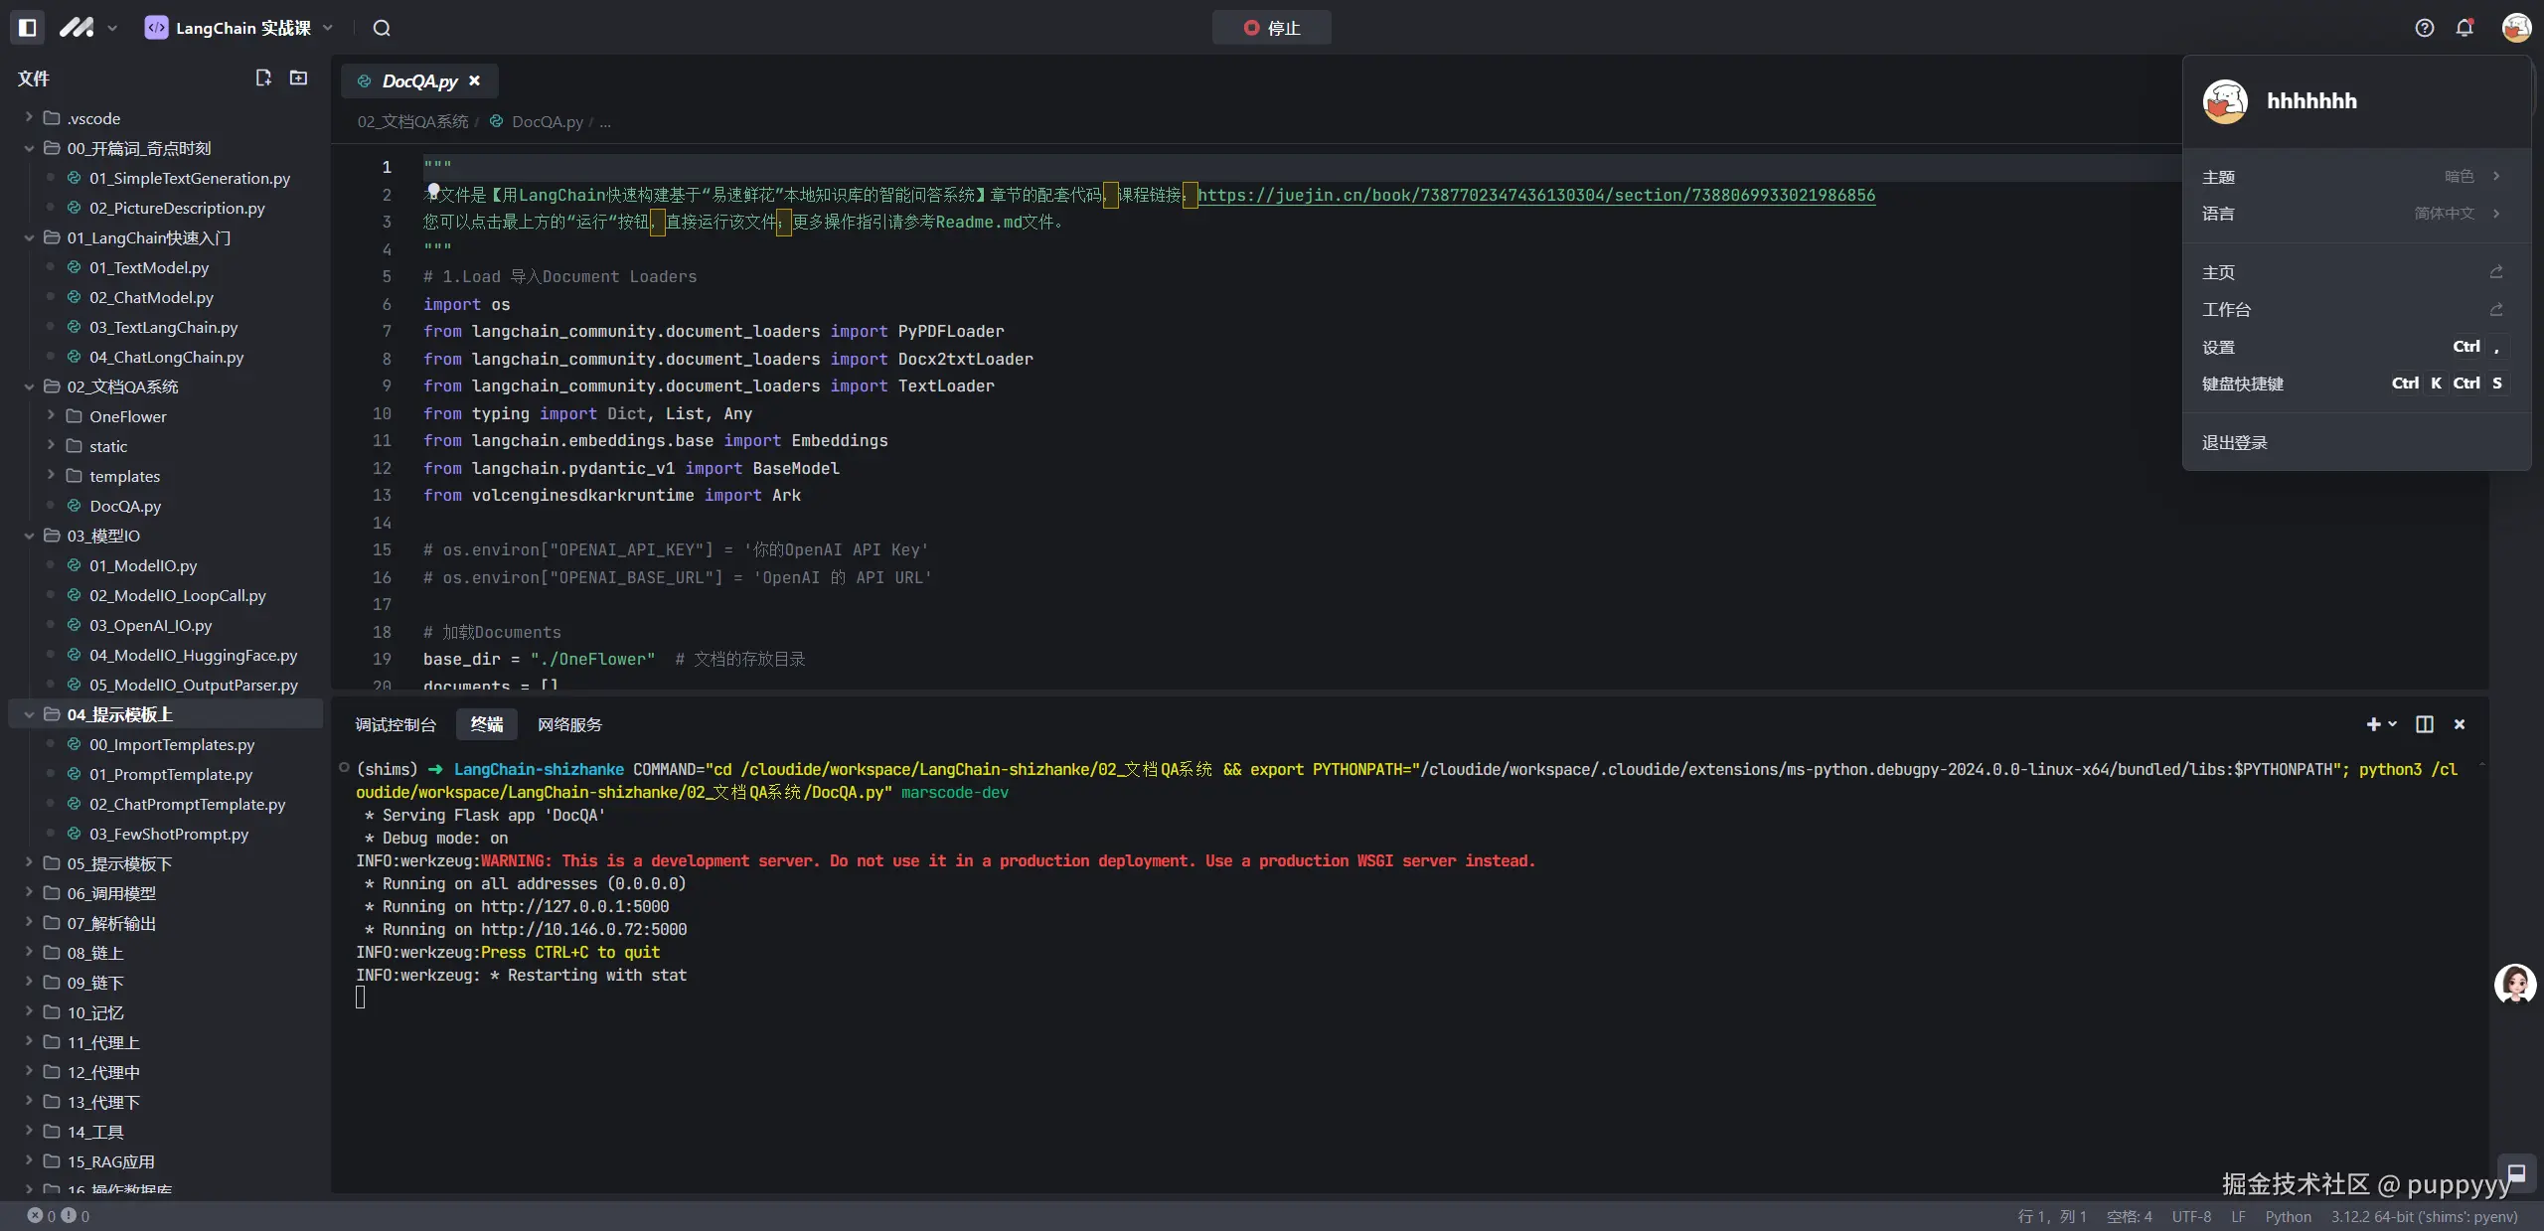Viewport: 2544px width, 1231px height.
Task: Create a new file icon
Action: [x=263, y=77]
